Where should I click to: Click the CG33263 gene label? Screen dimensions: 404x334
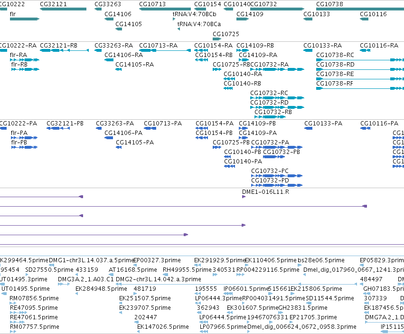(x=108, y=4)
